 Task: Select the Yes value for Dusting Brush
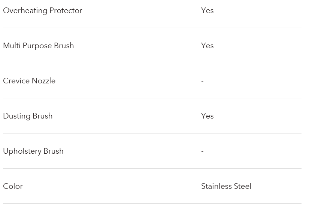click(207, 116)
